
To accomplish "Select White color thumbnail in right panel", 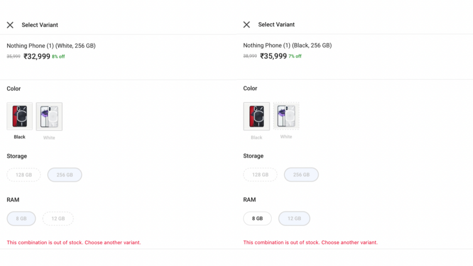I will coord(286,115).
